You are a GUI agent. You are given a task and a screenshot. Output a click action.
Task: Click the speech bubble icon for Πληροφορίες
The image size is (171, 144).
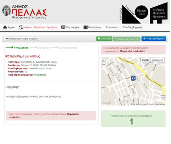(x=63, y=27)
